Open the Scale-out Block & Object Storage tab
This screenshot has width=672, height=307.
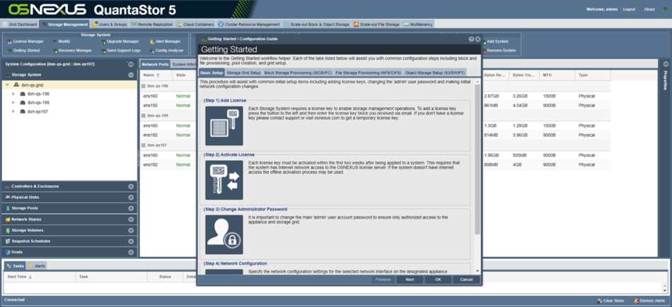[x=317, y=25]
